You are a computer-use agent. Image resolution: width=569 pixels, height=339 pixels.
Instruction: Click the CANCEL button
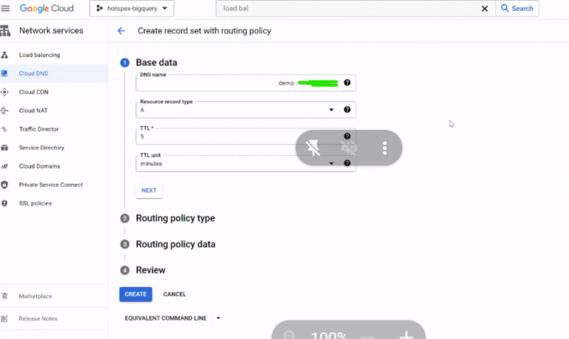pyautogui.click(x=175, y=294)
